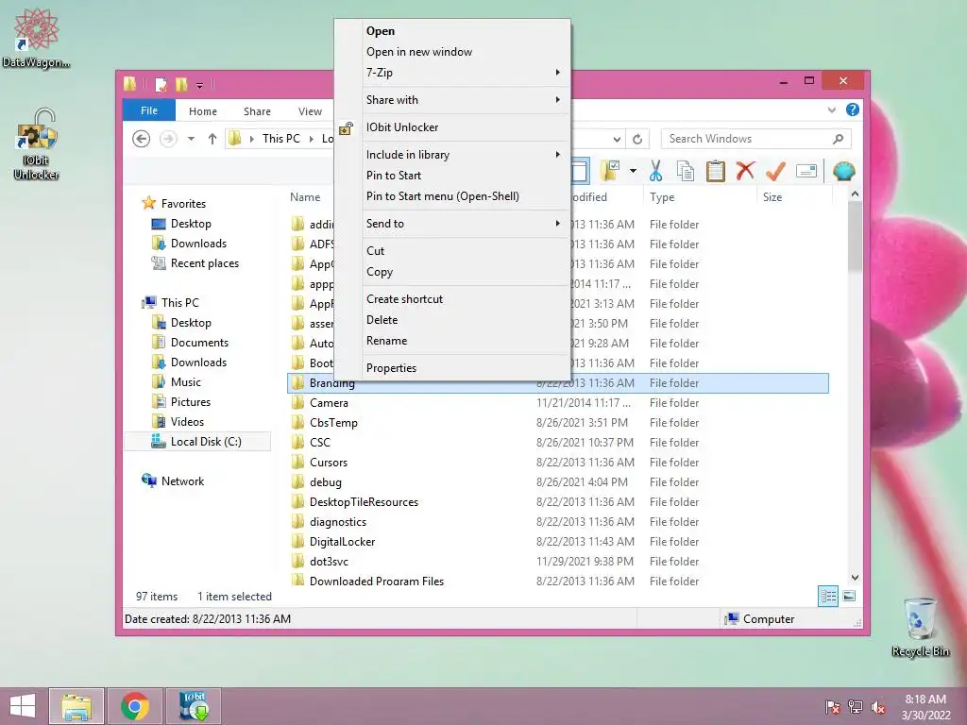Choose Create shortcut
This screenshot has width=967, height=725.
point(452,299)
